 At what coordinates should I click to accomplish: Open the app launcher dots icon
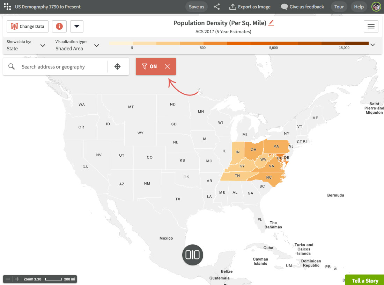7,7
